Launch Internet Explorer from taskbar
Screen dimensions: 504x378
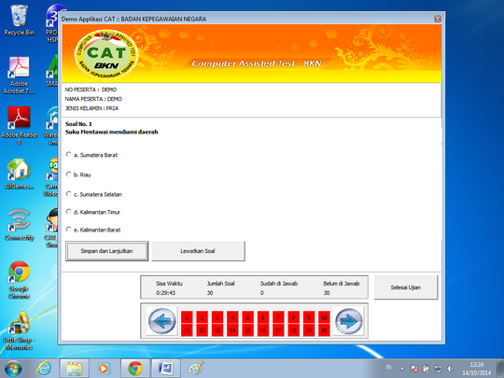point(44,369)
